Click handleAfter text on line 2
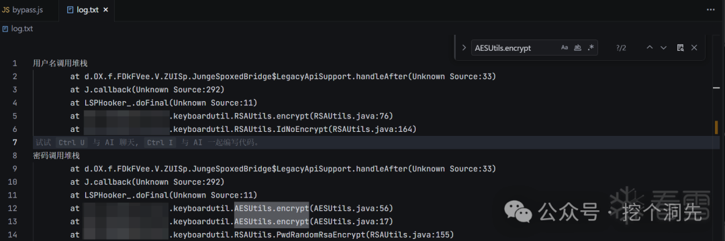The image size is (725, 241). point(382,76)
